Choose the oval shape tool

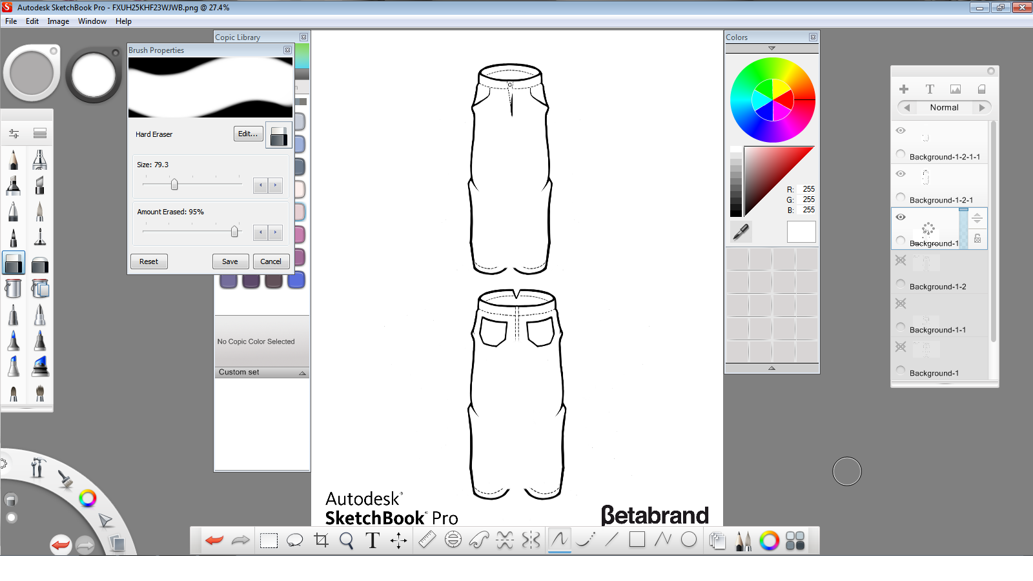pyautogui.click(x=689, y=539)
